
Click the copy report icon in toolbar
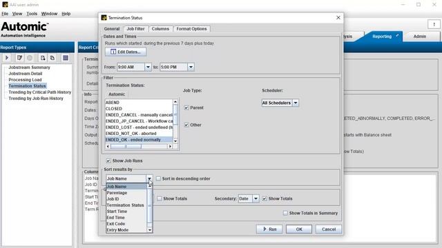coord(52,58)
